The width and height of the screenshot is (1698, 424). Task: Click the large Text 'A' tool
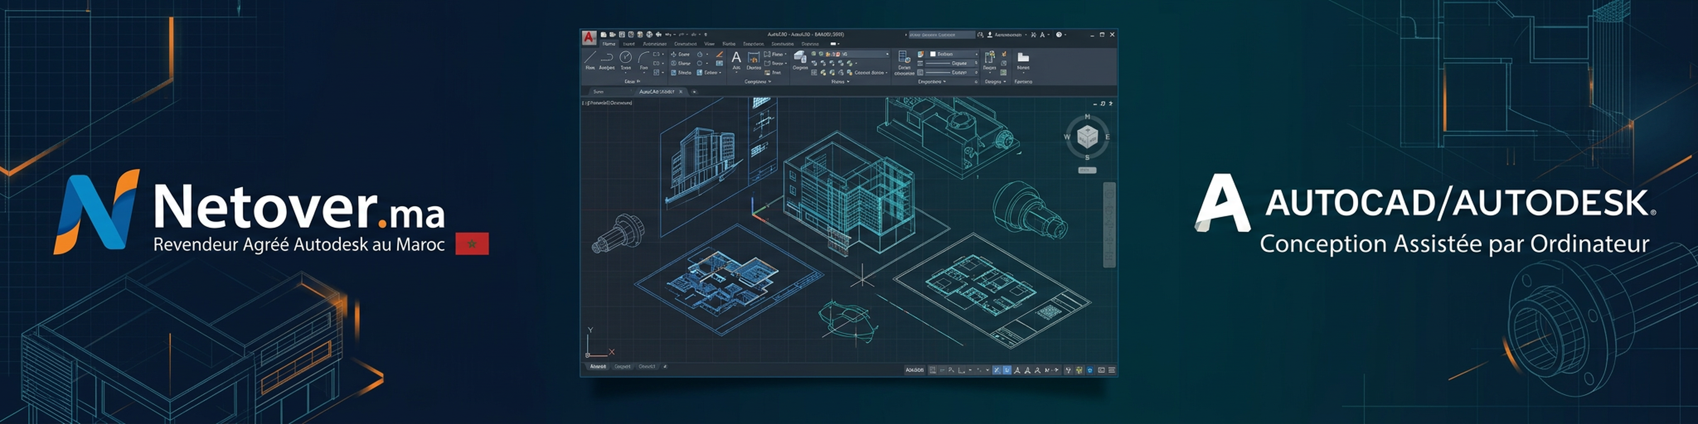click(736, 57)
